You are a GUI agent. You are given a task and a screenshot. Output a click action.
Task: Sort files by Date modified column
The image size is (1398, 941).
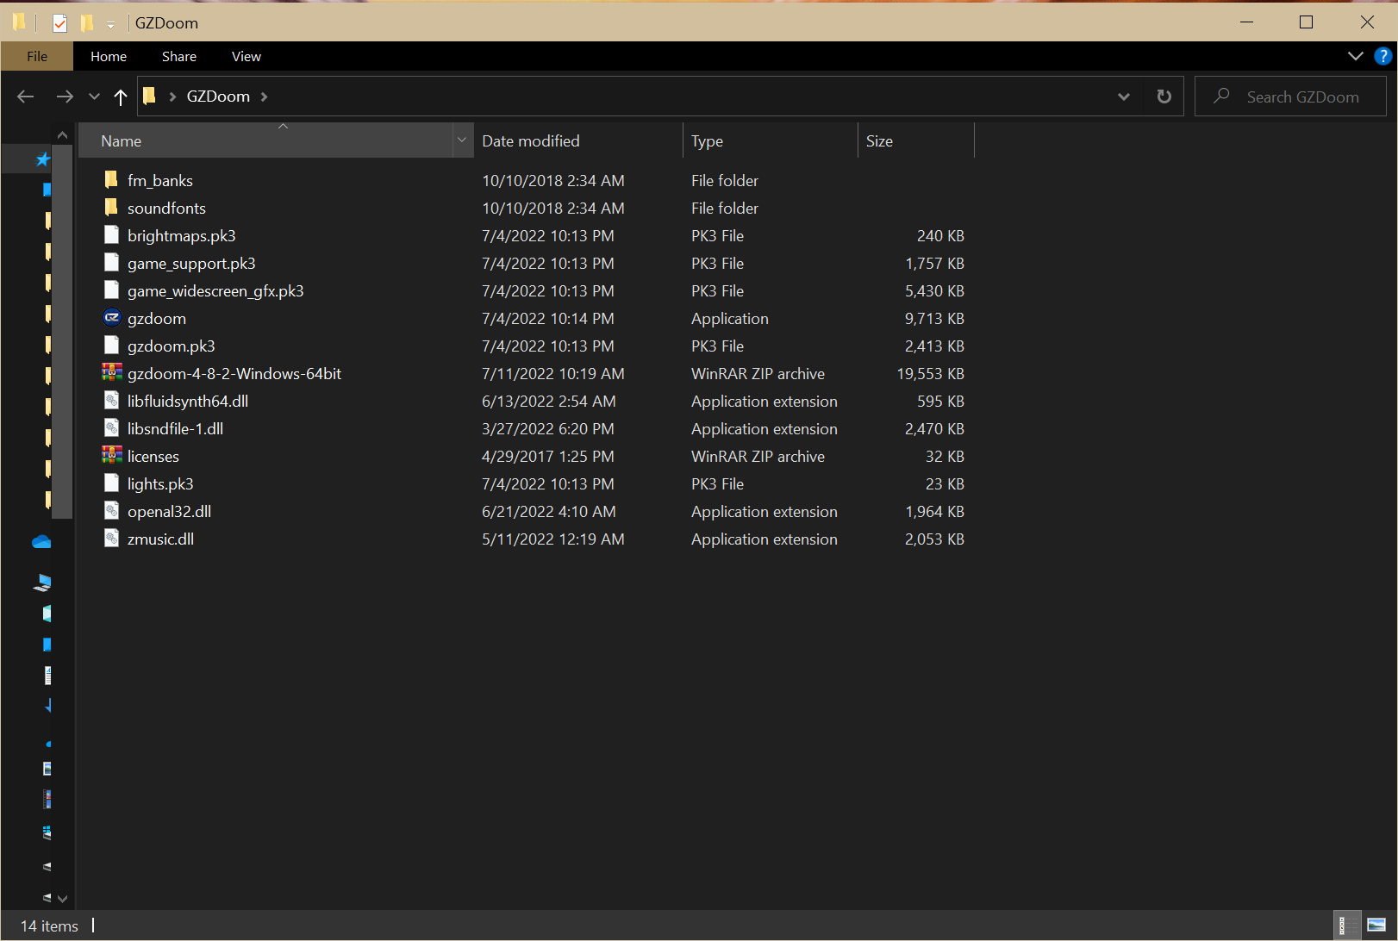tap(578, 140)
